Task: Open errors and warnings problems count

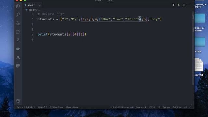Action: click(43, 107)
